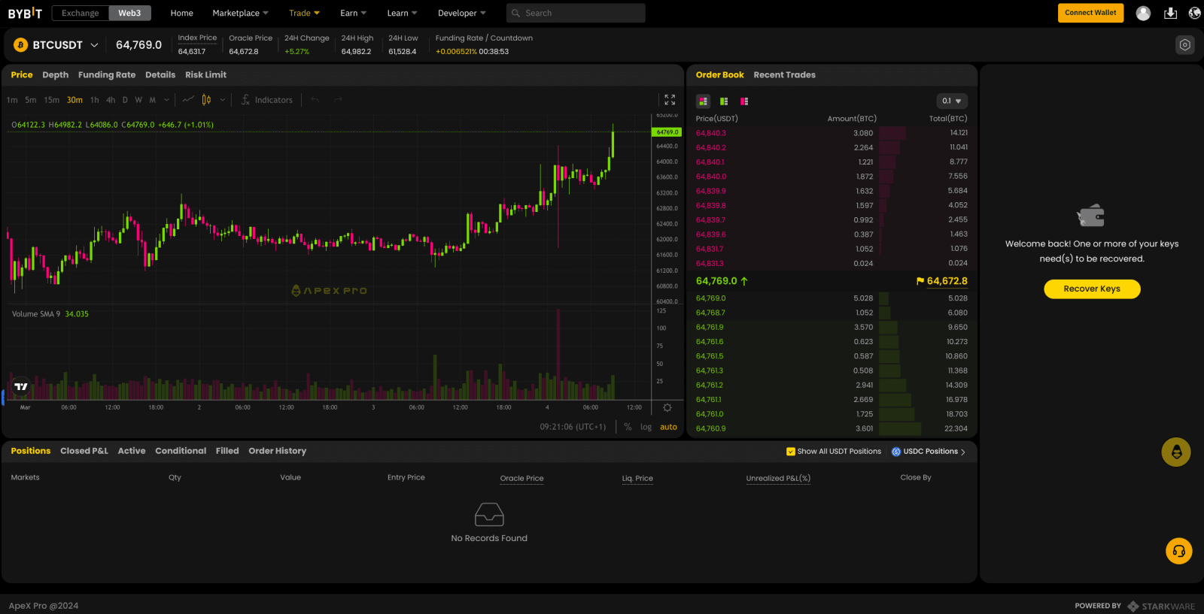
Task: Click the yellow mascot floating button
Action: coord(1176,452)
